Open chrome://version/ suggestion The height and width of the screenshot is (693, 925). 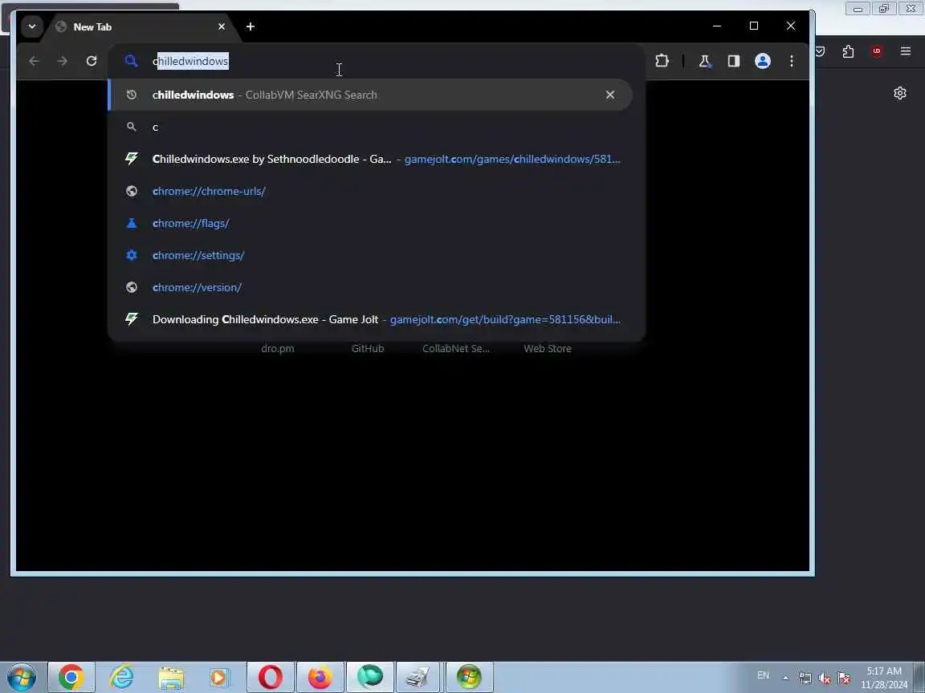[x=370, y=288]
